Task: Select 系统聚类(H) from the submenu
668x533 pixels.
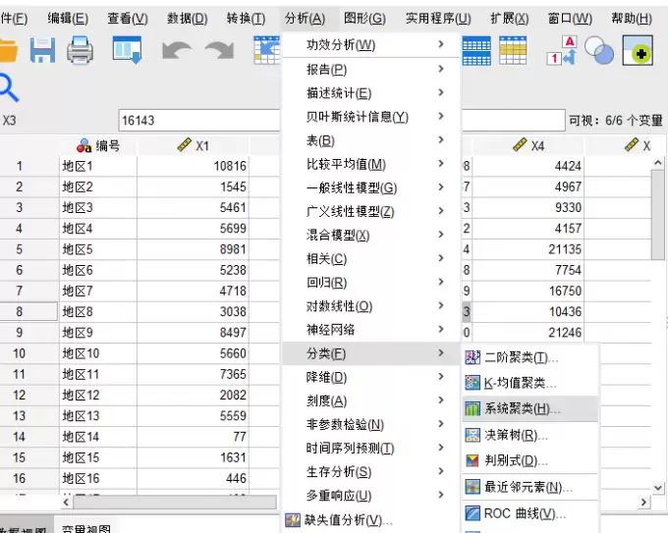Action: coord(529,408)
